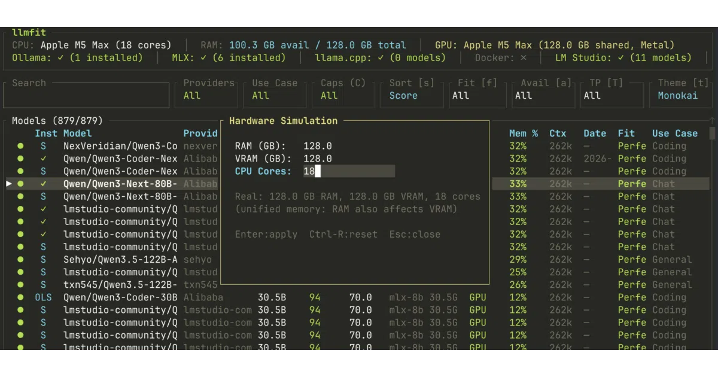The image size is (718, 377).
Task: Click CPU: Apple M5 Max (18 cores)
Action: (92, 45)
